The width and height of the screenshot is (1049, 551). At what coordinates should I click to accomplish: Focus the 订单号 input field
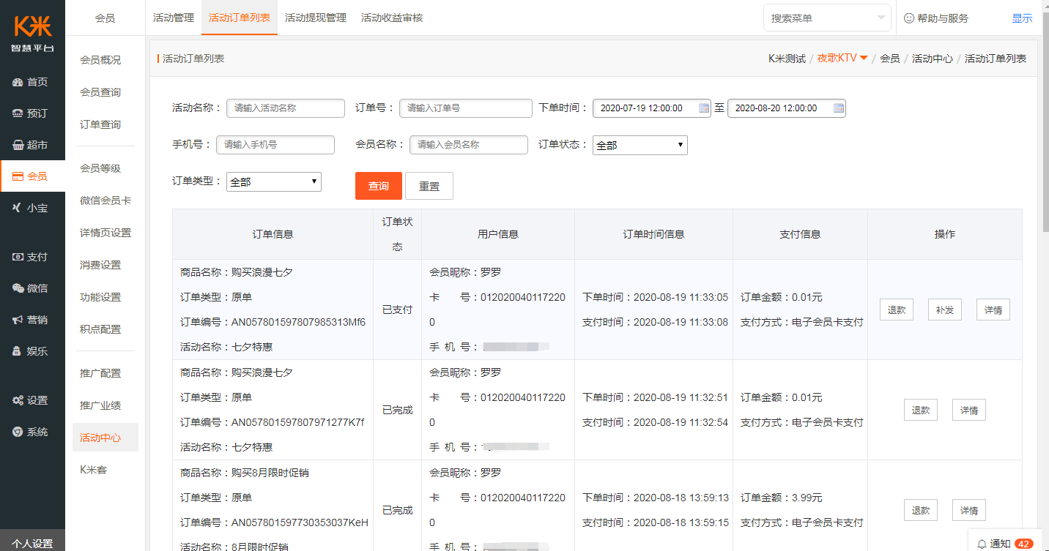click(x=466, y=108)
